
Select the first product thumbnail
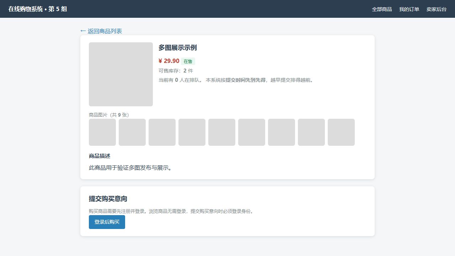(x=102, y=132)
